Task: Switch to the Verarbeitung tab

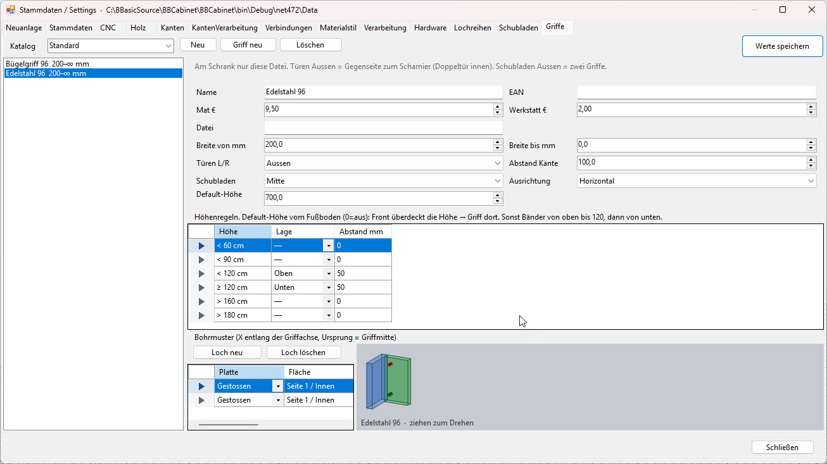Action: [x=385, y=28]
